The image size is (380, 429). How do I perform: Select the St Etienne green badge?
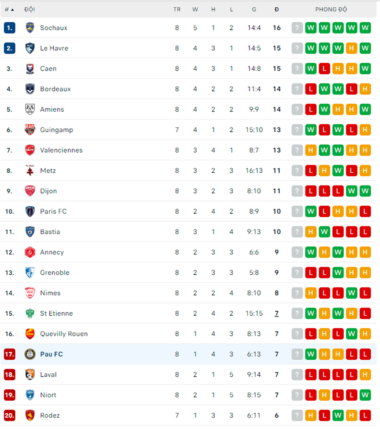click(x=30, y=313)
